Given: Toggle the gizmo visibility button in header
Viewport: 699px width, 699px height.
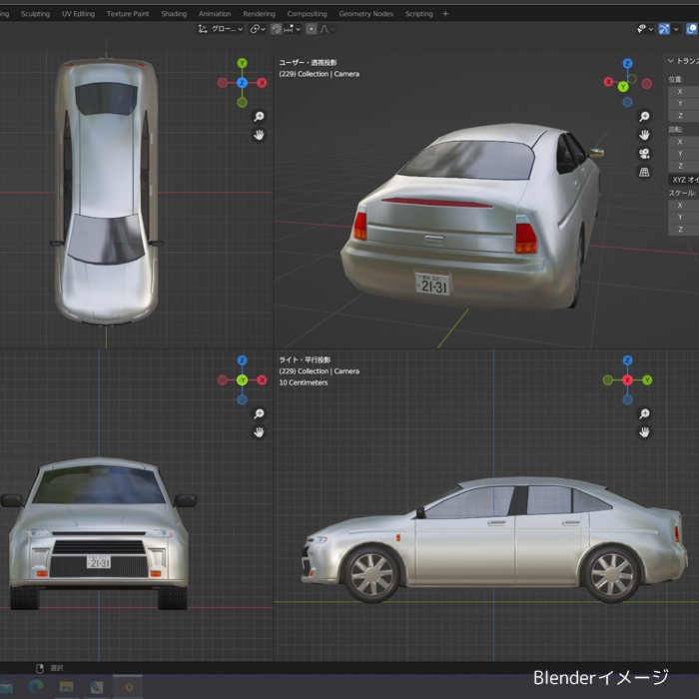Looking at the screenshot, I should tap(665, 29).
